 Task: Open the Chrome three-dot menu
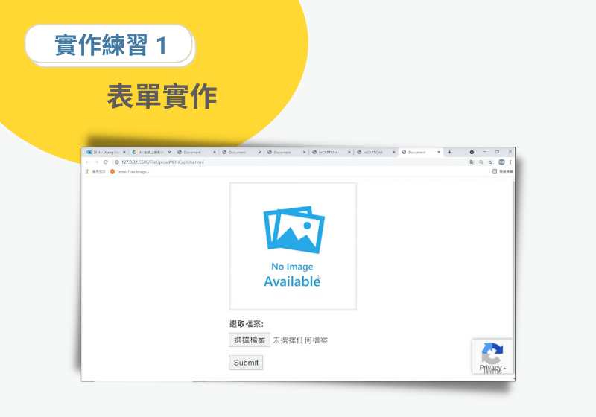point(510,162)
